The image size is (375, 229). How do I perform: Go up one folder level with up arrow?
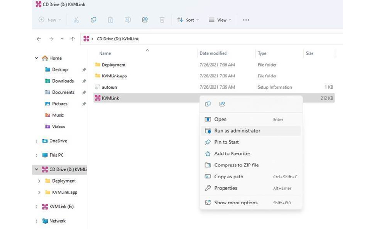point(73,39)
